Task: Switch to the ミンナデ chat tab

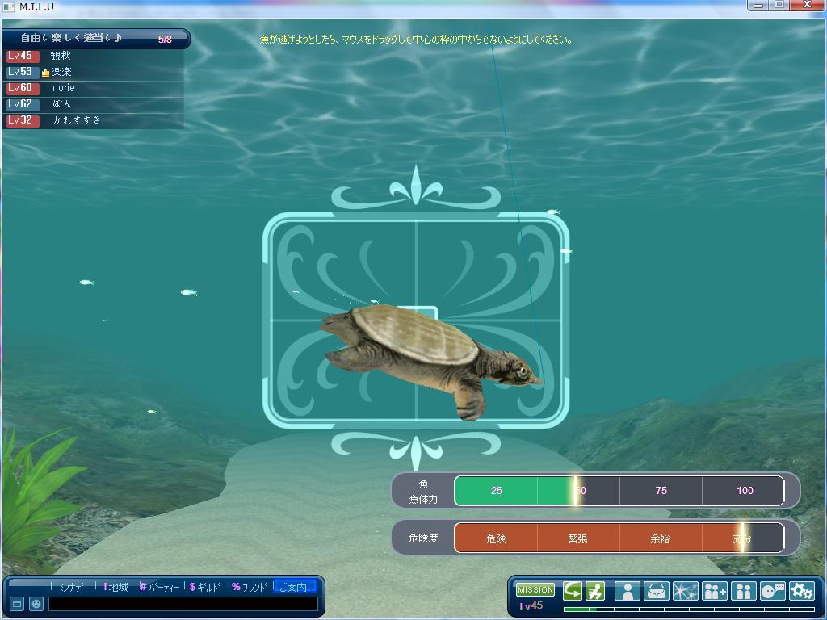Action: [71, 587]
